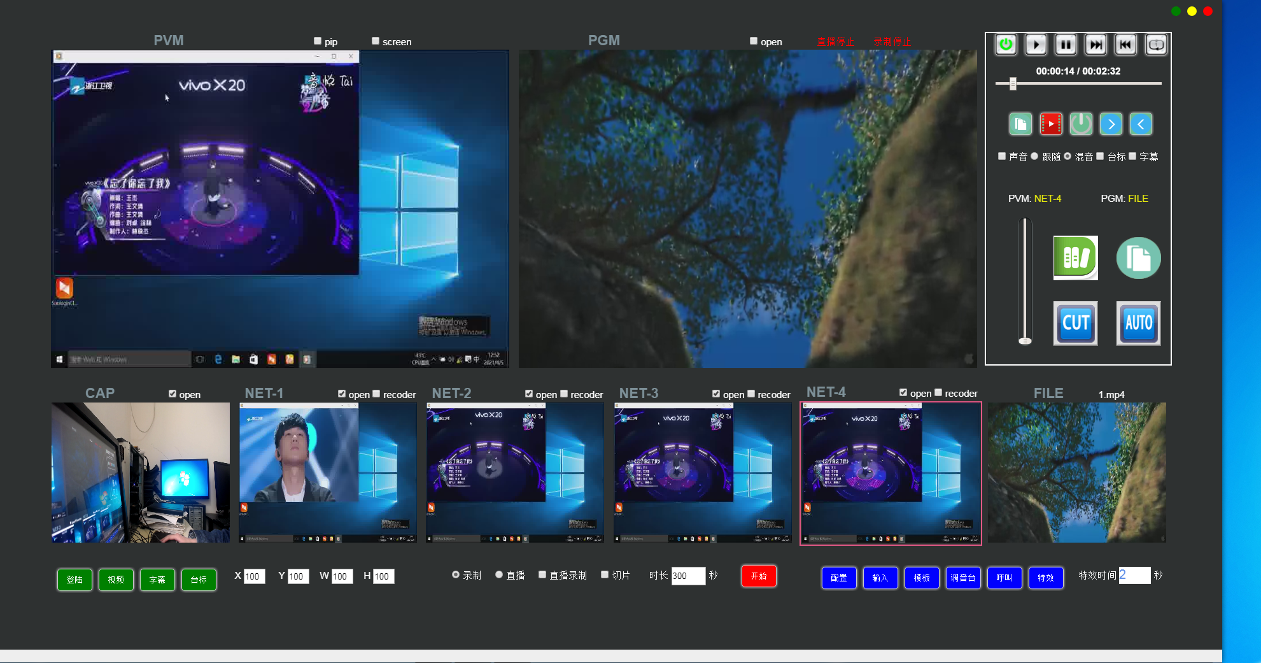
Task: Click the loop playback icon
Action: pos(1156,45)
